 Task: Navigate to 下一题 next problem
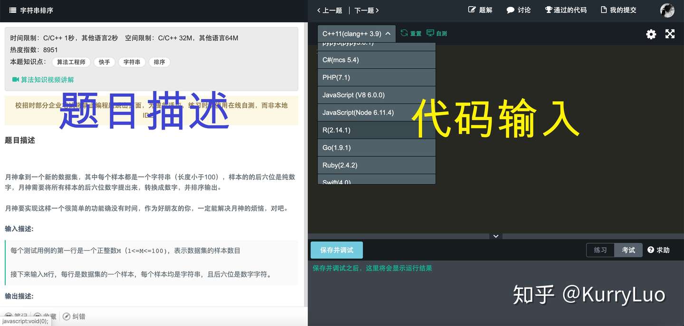pos(366,10)
